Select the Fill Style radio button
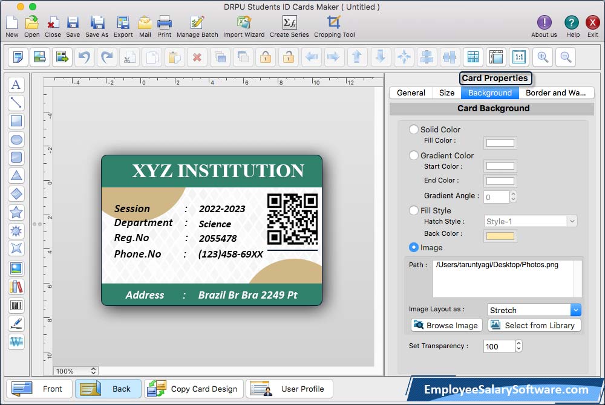This screenshot has height=405, width=605. tap(414, 210)
